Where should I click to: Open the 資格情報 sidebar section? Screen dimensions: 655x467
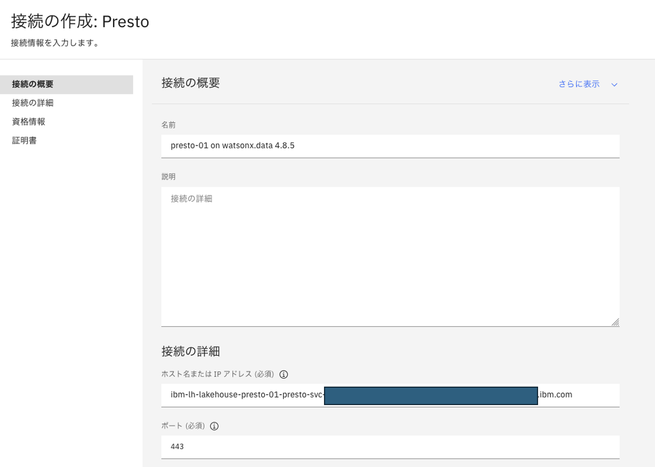pyautogui.click(x=29, y=122)
